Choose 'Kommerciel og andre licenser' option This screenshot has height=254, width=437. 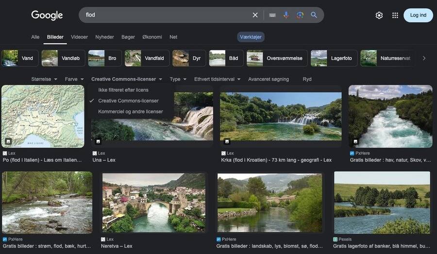130,111
